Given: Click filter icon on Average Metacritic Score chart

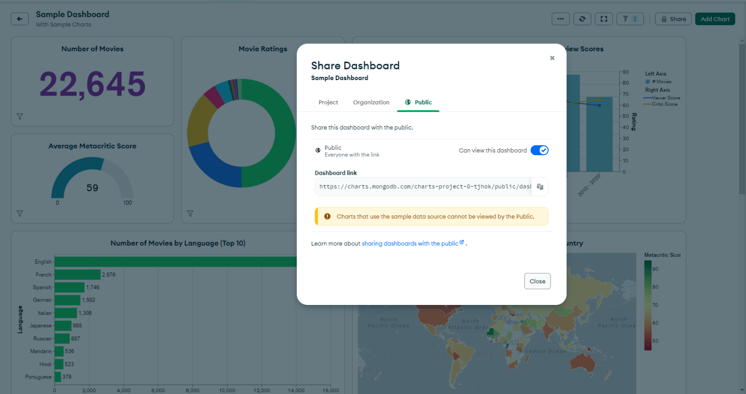Looking at the screenshot, I should [20, 213].
